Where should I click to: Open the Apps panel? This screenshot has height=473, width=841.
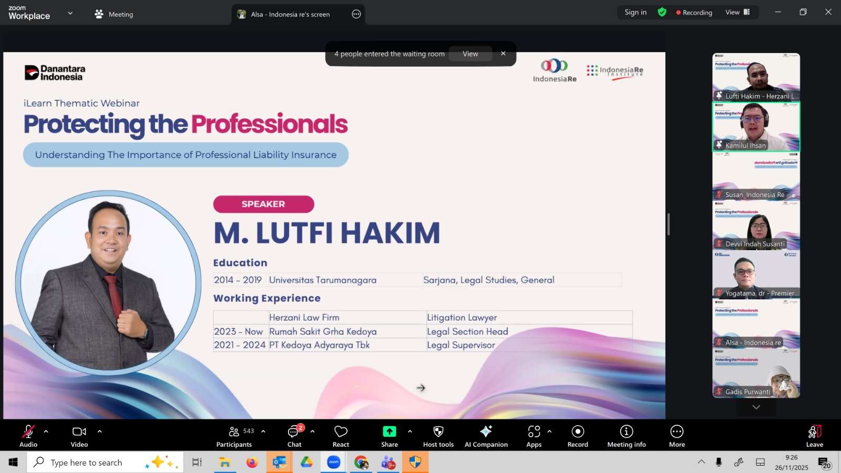pos(534,436)
